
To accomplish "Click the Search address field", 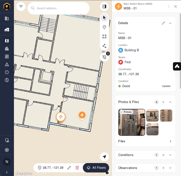I will (58, 8).
